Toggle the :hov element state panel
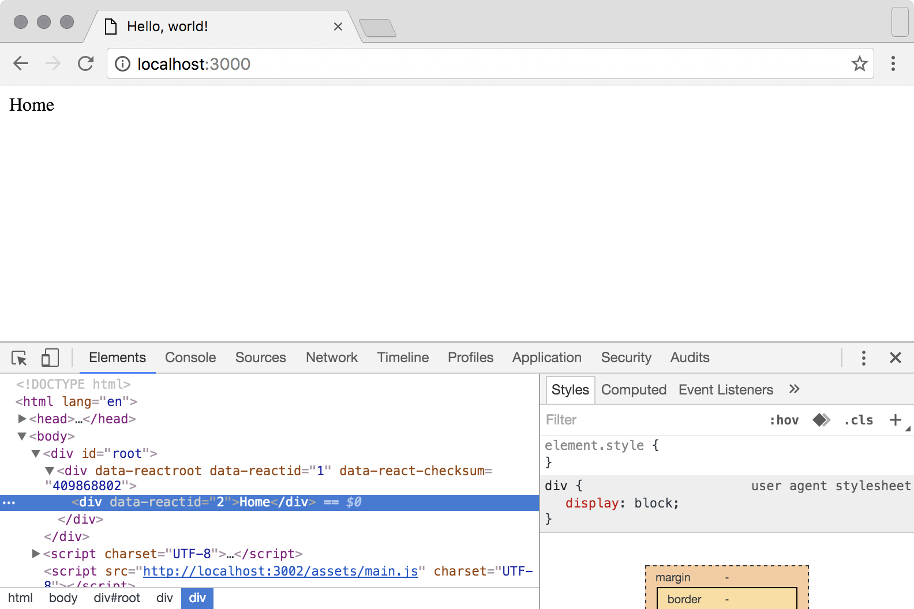The image size is (914, 609). 784,420
